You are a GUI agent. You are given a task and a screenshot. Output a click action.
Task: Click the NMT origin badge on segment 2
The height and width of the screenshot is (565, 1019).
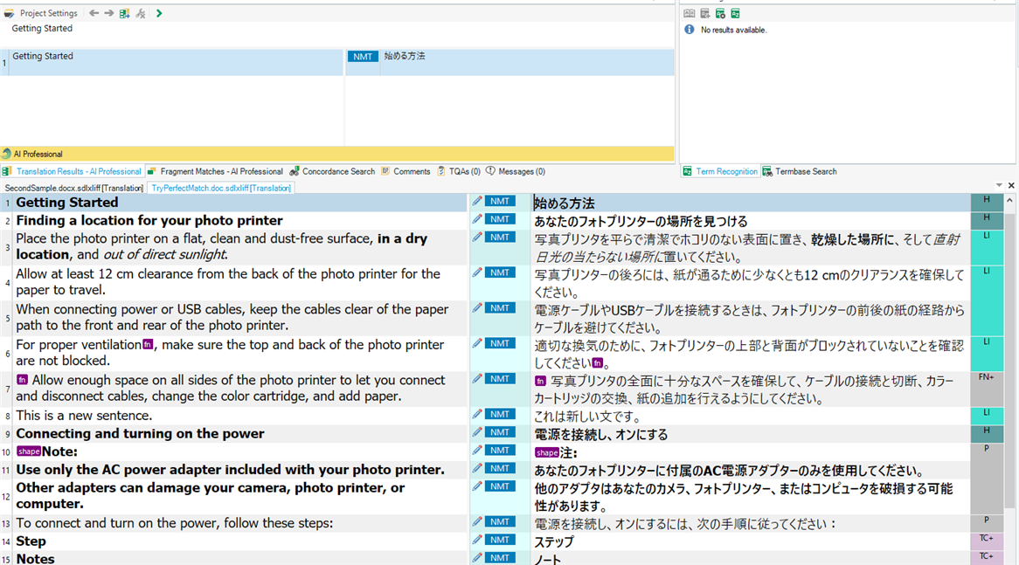coord(498,219)
